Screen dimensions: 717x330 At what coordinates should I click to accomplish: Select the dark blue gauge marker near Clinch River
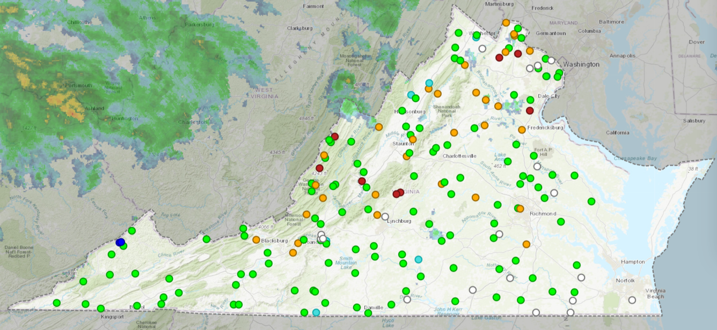pos(120,242)
